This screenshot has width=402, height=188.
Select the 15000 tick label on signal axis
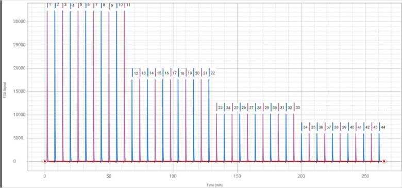click(19, 91)
